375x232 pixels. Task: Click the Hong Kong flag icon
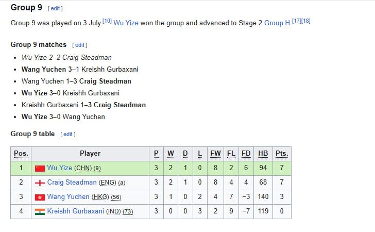[40, 197]
